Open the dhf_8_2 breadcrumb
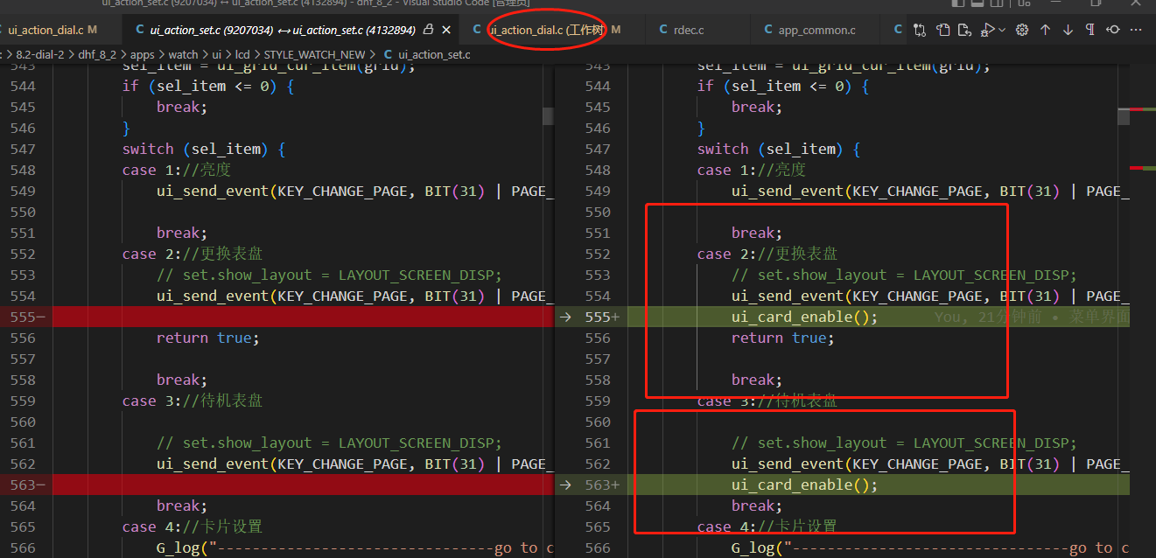 tap(99, 54)
